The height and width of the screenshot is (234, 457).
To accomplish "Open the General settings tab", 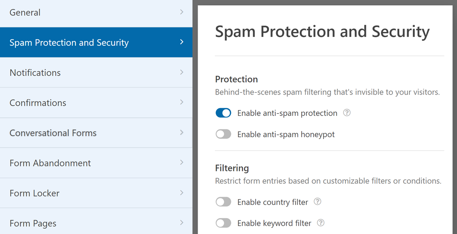I will 25,13.
